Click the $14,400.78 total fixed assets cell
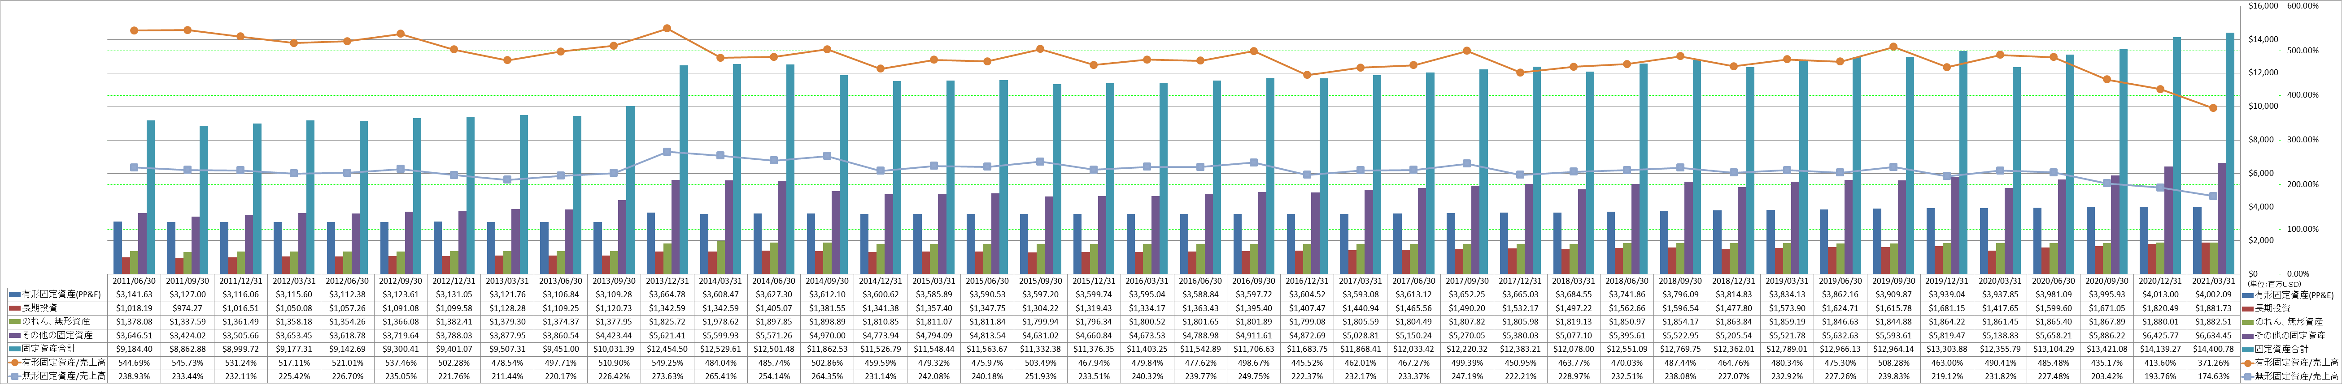This screenshot has width=2342, height=384. (2213, 350)
